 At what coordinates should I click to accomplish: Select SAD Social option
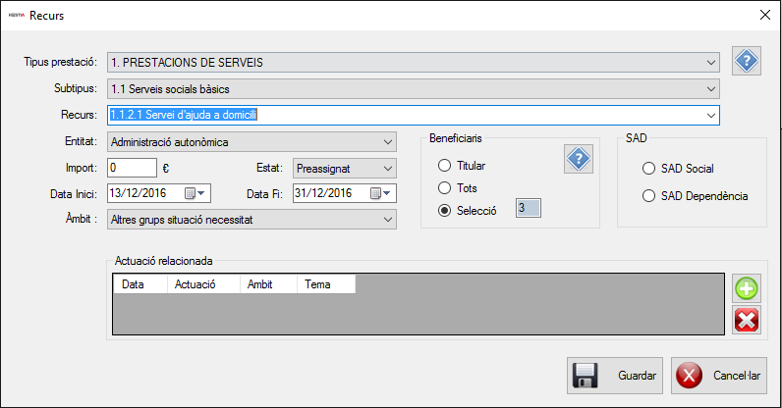pyautogui.click(x=648, y=169)
